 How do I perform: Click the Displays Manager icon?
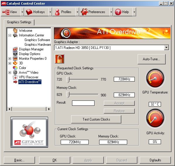click(15, 49)
